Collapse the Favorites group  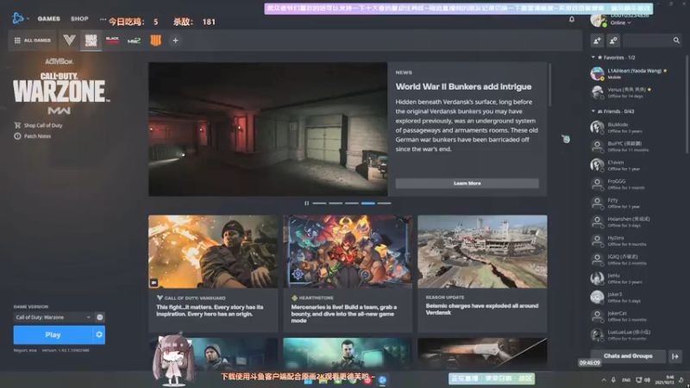[x=593, y=58]
